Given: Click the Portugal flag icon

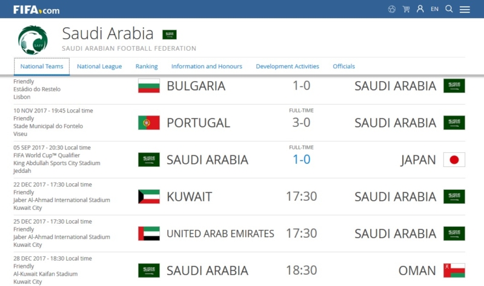Looking at the screenshot, I should tap(149, 123).
